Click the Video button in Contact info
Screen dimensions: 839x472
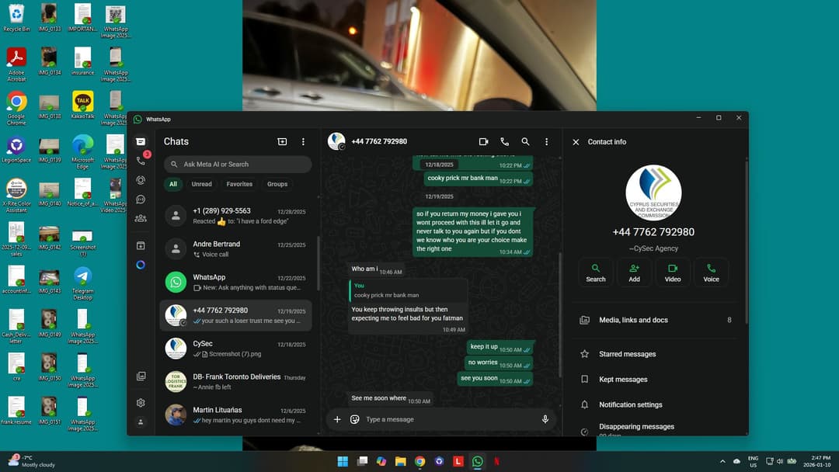(673, 272)
